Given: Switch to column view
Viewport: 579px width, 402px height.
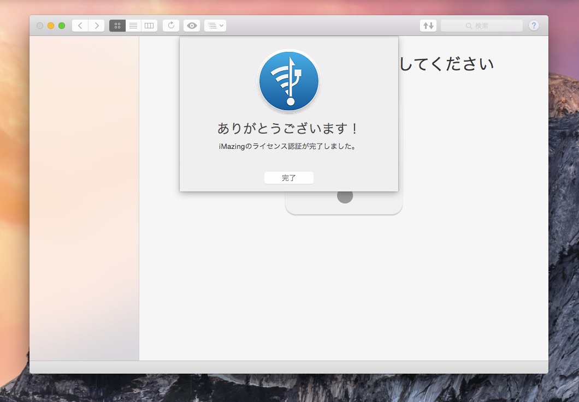Looking at the screenshot, I should tap(149, 26).
